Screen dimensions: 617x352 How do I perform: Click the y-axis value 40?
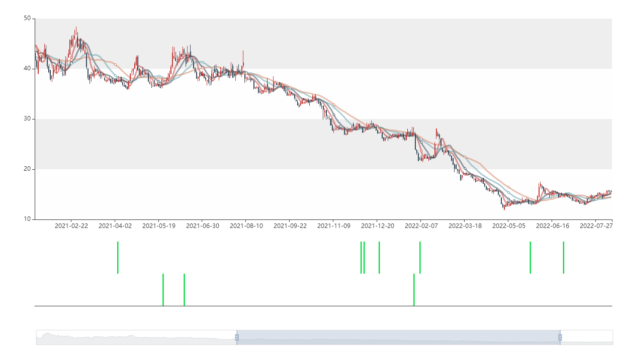pyautogui.click(x=27, y=69)
